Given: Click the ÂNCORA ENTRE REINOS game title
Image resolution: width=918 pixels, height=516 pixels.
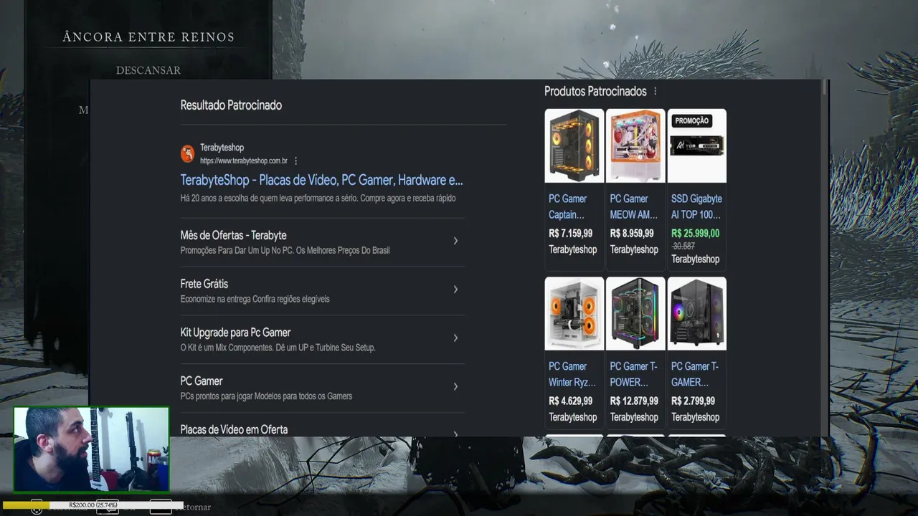Looking at the screenshot, I should tap(148, 37).
